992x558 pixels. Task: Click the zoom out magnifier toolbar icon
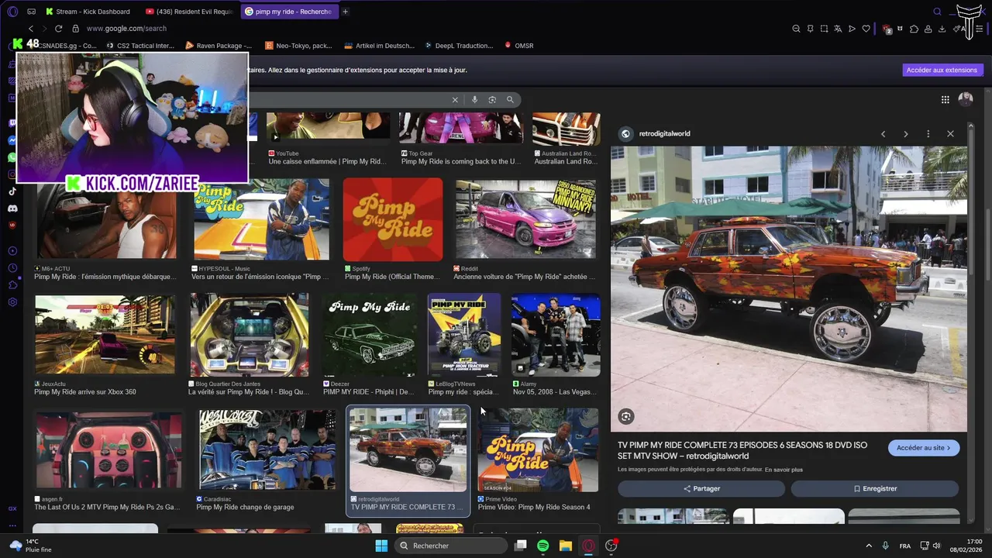click(796, 29)
